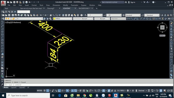The image size is (174, 98).
Task: Click the Match Properties brush icon
Action: [x=37, y=15]
